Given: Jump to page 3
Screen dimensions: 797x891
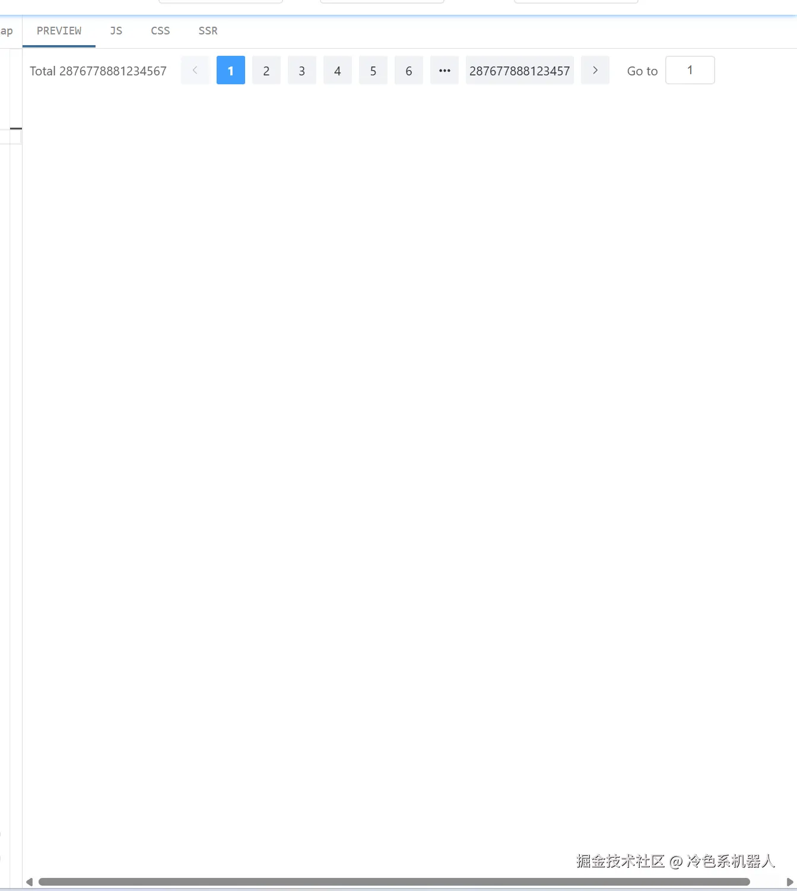Looking at the screenshot, I should tap(301, 71).
